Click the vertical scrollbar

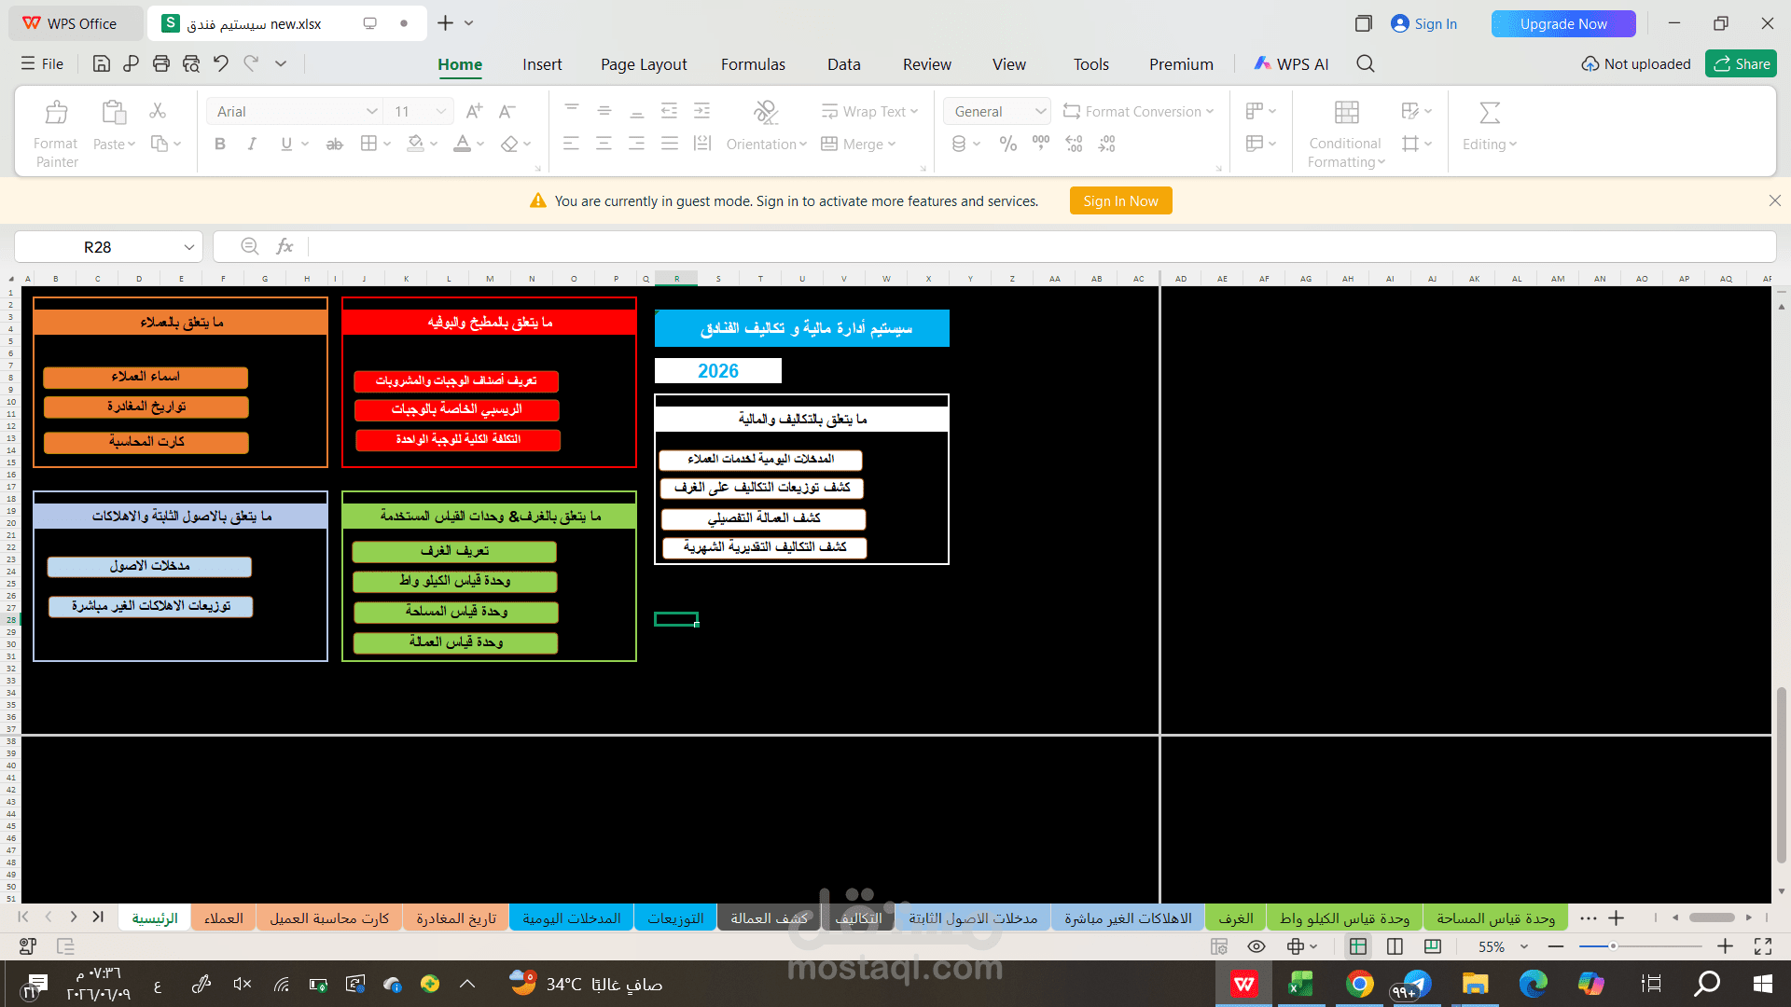pyautogui.click(x=1781, y=776)
